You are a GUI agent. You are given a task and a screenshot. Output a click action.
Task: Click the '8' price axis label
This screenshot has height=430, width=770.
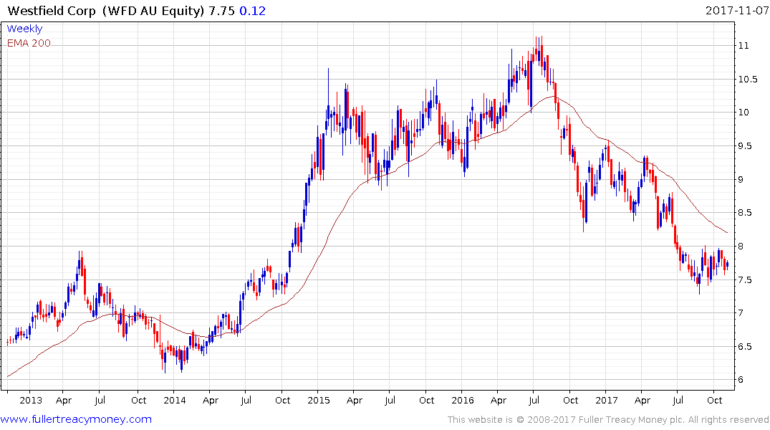741,247
